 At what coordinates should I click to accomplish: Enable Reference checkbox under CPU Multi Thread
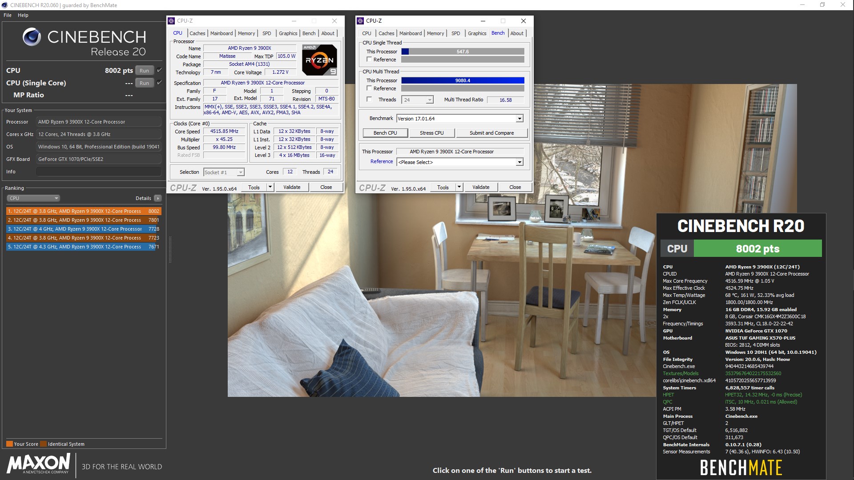click(x=369, y=88)
